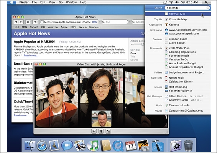Click the Wi-Fi status icon
The height and width of the screenshot is (153, 217).
pyautogui.click(x=171, y=2)
